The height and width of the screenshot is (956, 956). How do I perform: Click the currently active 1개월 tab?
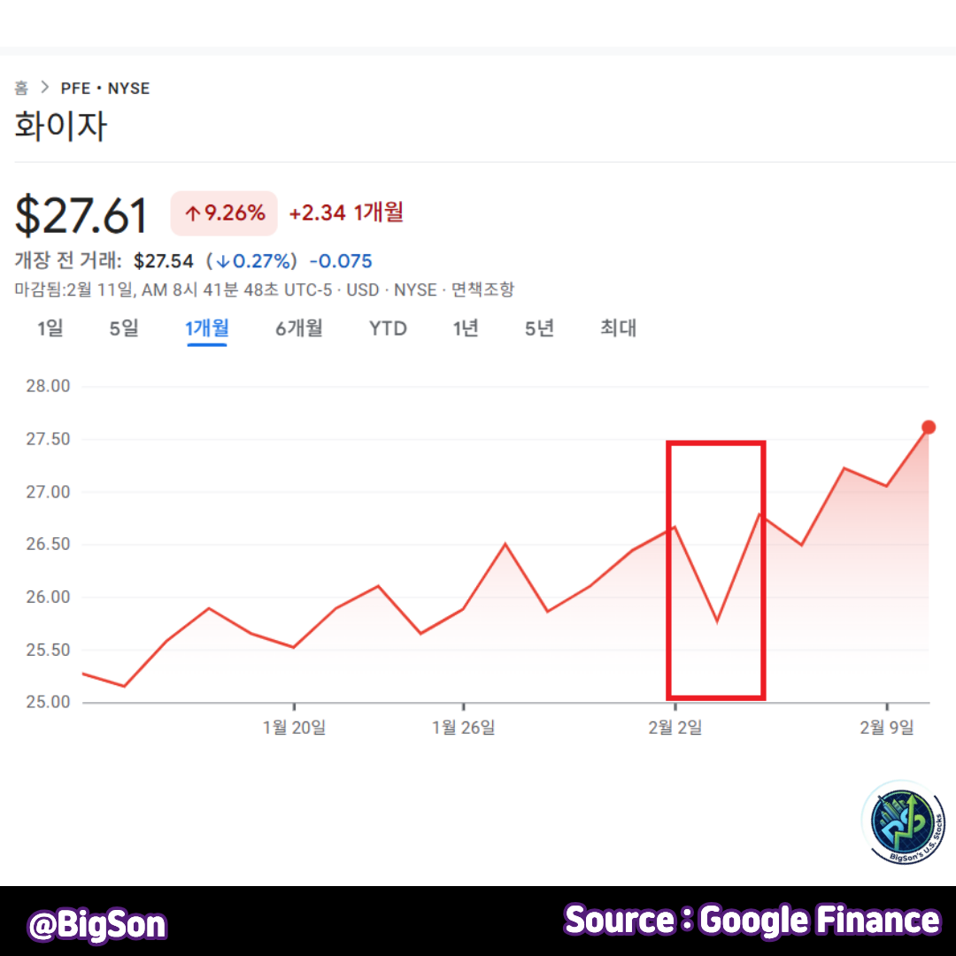[205, 328]
